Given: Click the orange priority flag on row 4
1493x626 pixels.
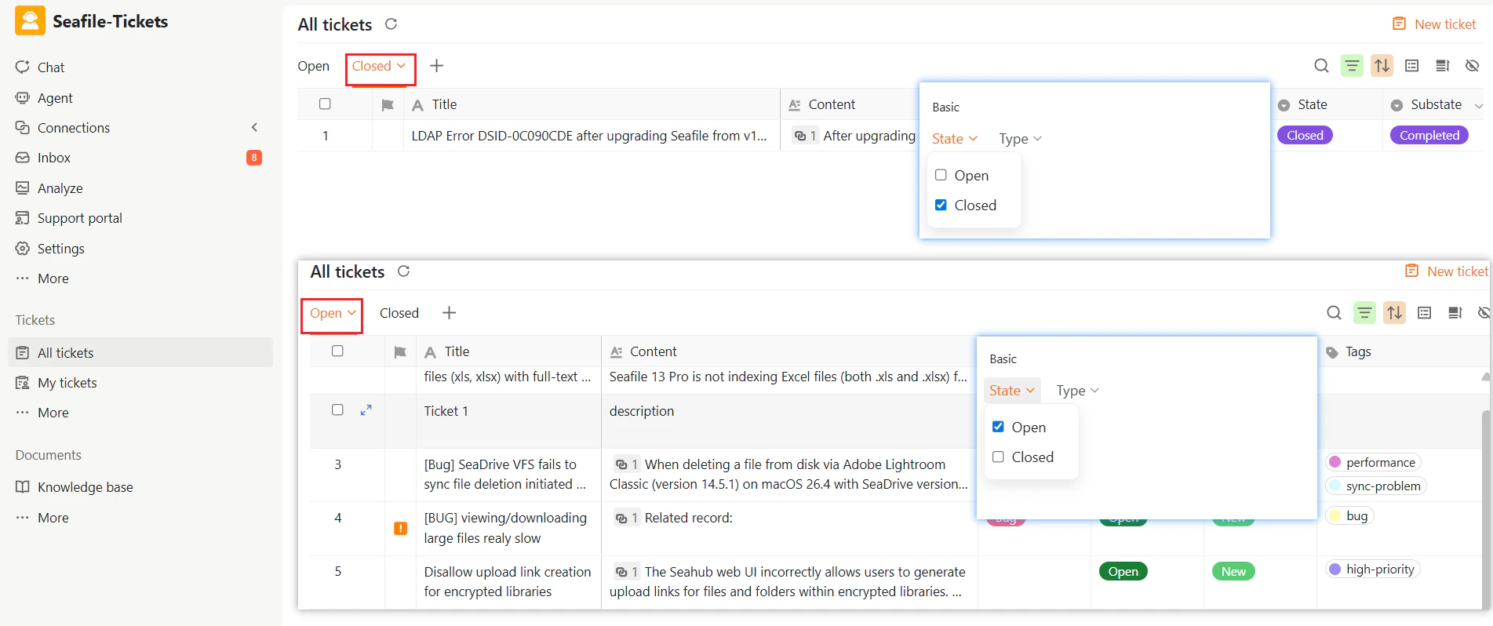Looking at the screenshot, I should (400, 529).
